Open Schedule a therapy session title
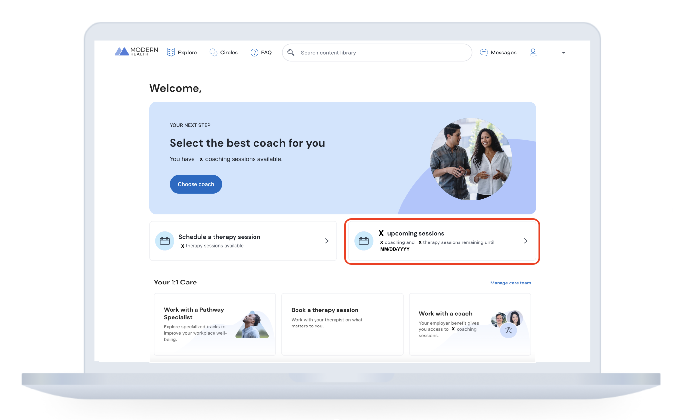673x420 pixels. (x=219, y=237)
